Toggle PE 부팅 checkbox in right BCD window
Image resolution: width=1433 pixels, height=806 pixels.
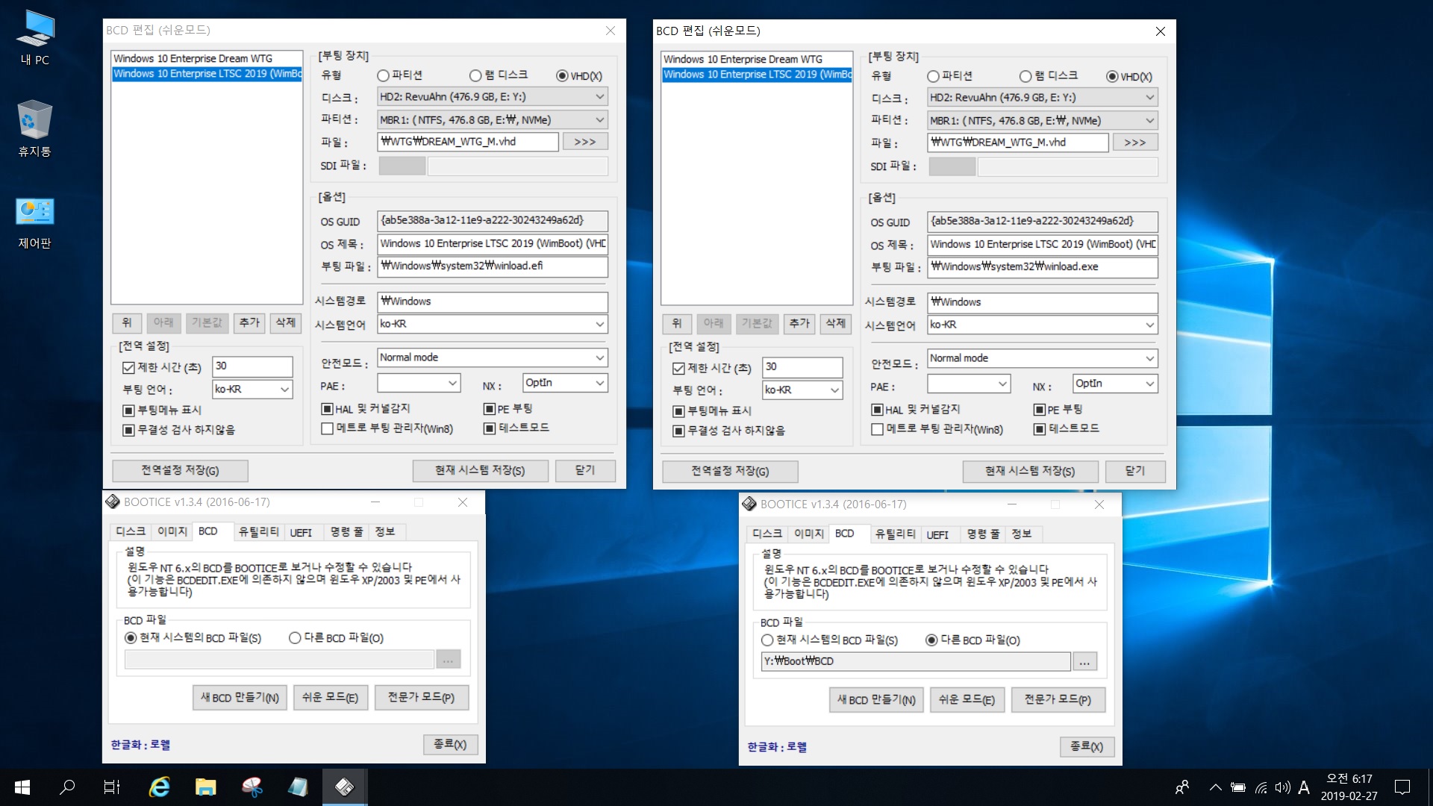[1040, 410]
